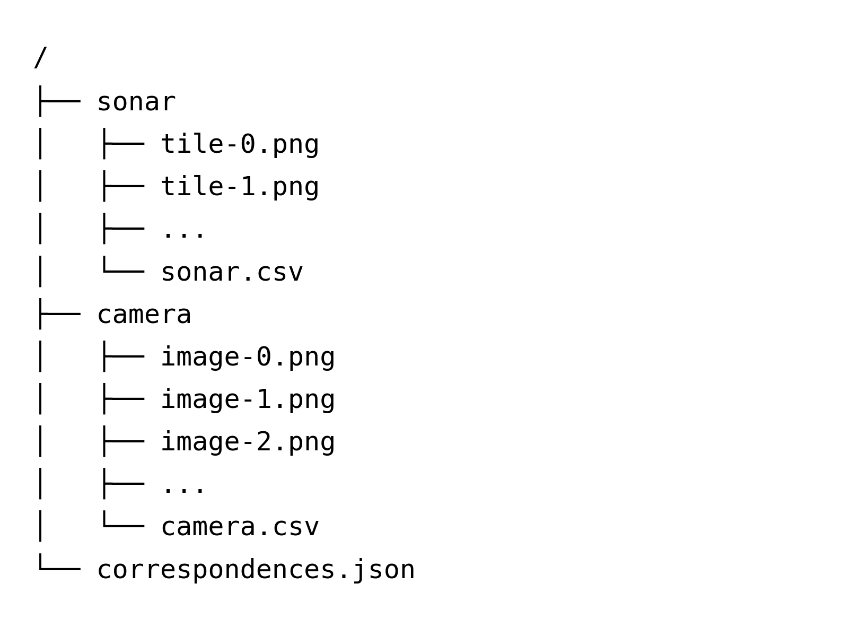Select tile-1.png file
Screen dimensions: 859x627
tap(240, 187)
